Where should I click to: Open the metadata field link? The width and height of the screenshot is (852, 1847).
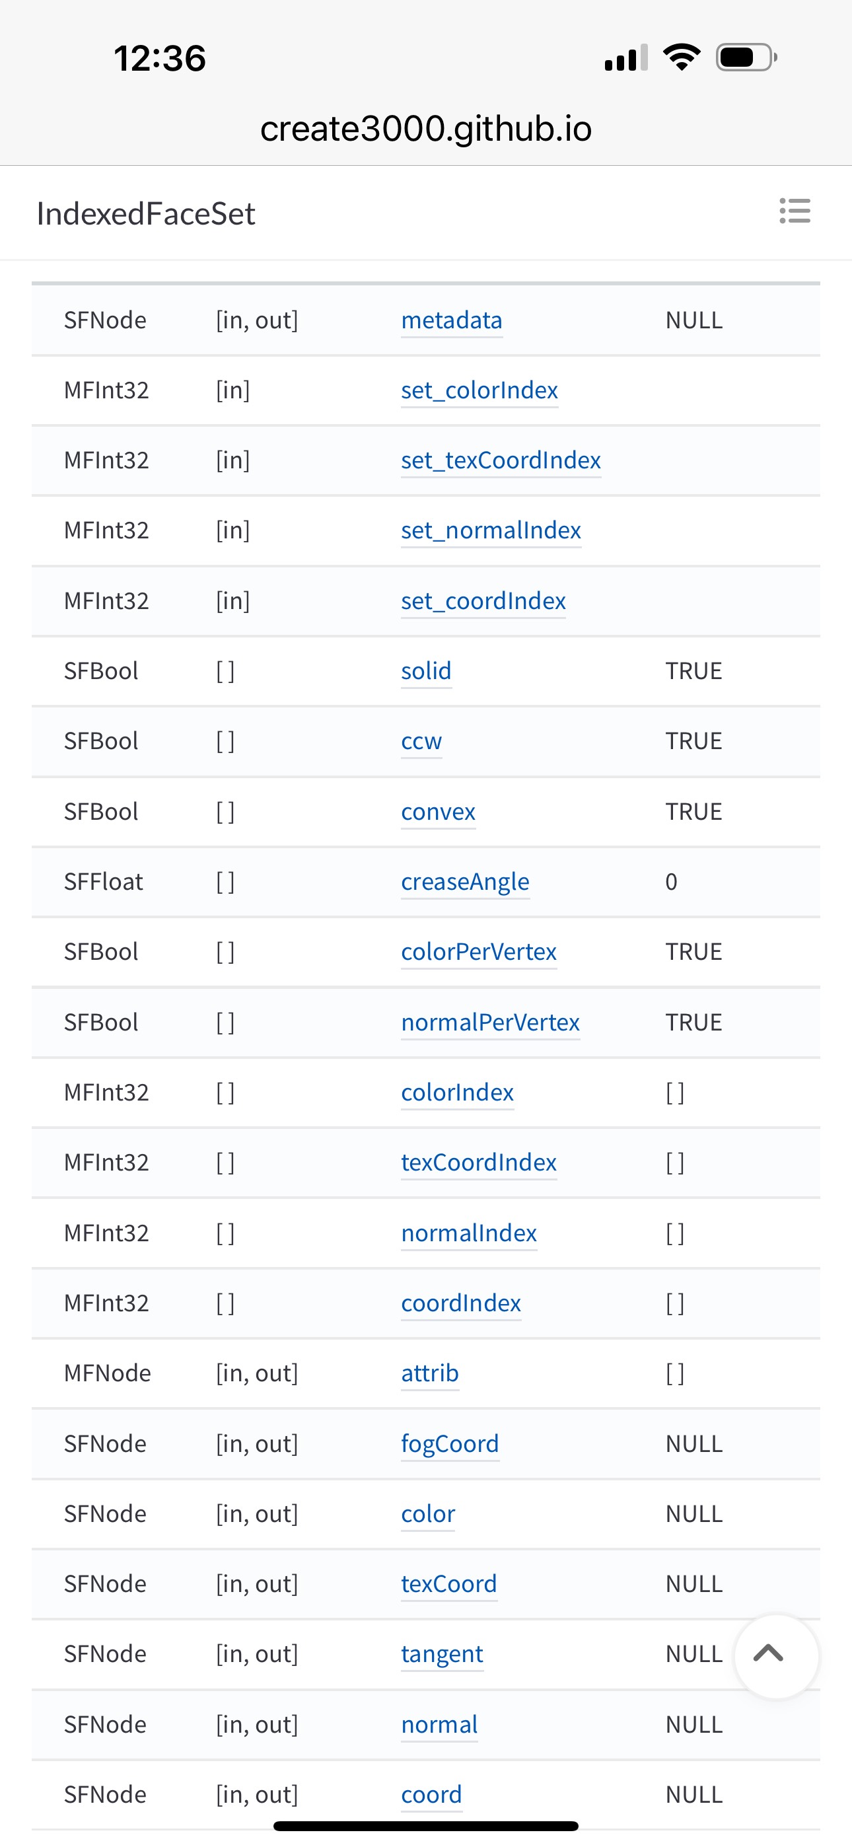452,320
